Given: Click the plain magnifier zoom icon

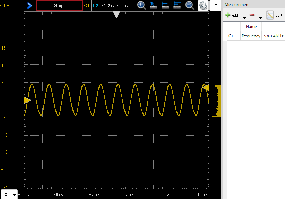Looking at the screenshot, I should 190,5.
